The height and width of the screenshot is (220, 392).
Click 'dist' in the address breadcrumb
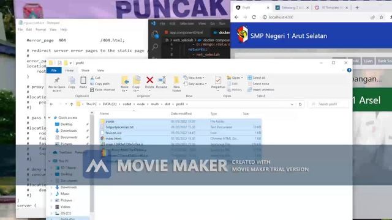pos(167,104)
